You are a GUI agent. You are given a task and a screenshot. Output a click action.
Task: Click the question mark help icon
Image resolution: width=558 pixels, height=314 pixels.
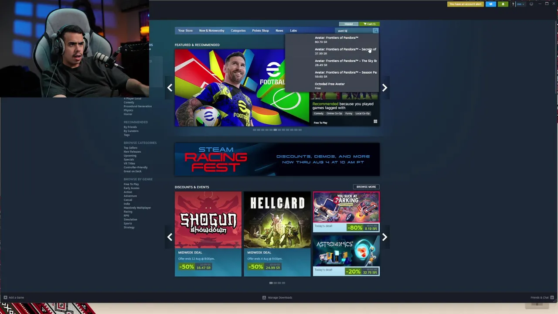pyautogui.click(x=513, y=4)
